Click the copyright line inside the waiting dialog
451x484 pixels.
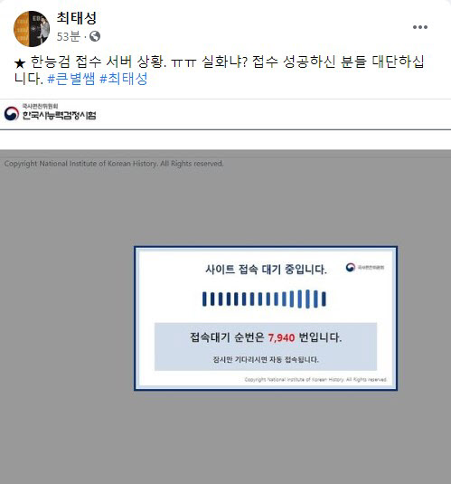(x=315, y=379)
